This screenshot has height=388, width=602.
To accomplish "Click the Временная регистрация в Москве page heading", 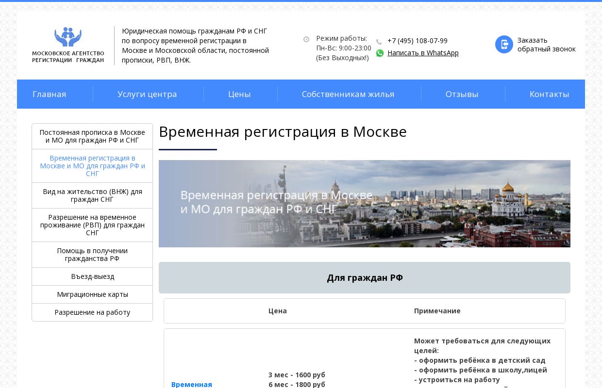I will (283, 131).
